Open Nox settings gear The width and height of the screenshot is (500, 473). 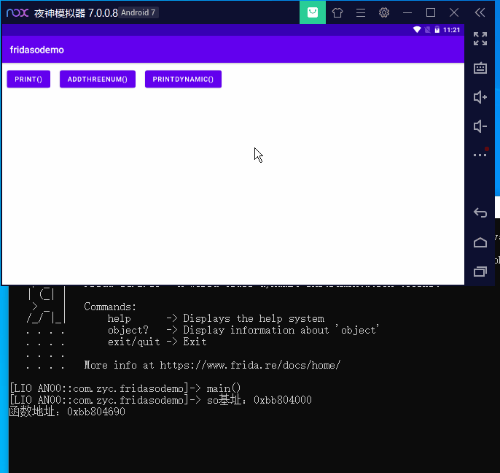tap(384, 13)
